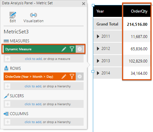Image resolution: width=153 pixels, height=132 pixels.
Task: Click the 102,829.00 cell
Action: 138,61
